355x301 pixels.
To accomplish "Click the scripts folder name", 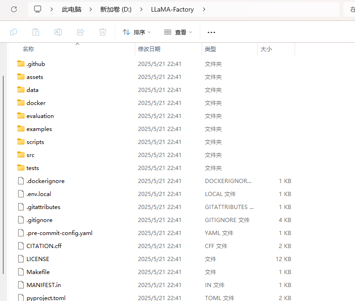I will pyautogui.click(x=35, y=142).
